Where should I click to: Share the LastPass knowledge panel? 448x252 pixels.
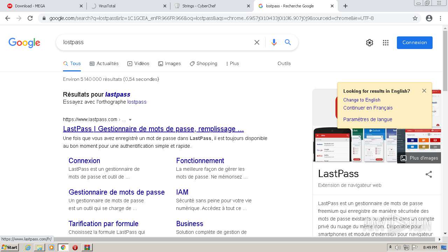click(429, 174)
